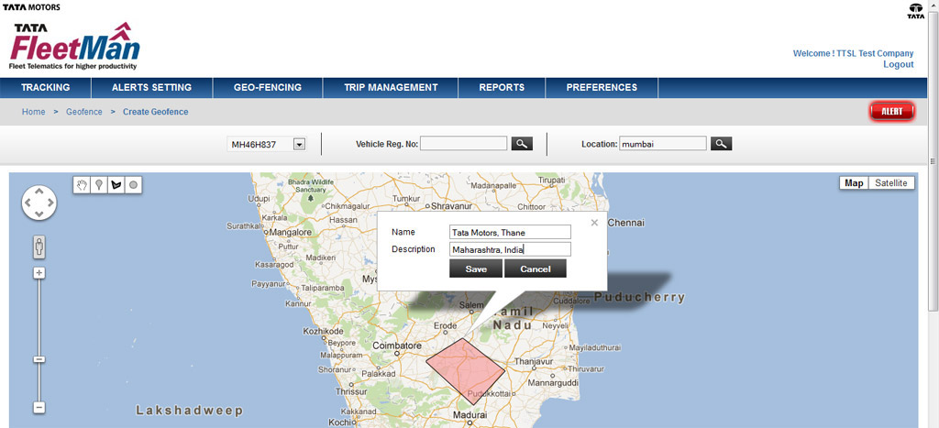The image size is (939, 428).
Task: Click the Street View pegman icon
Action: click(39, 246)
